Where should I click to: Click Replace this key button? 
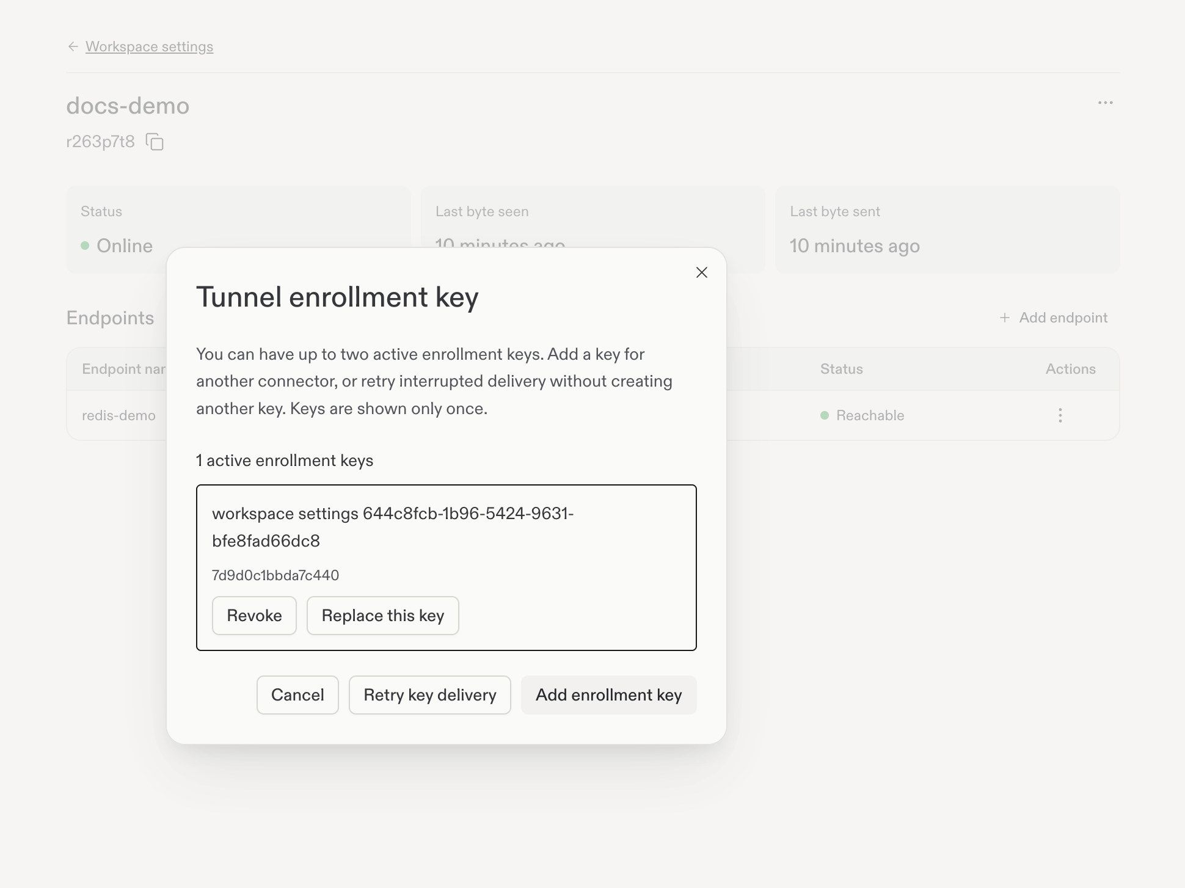click(x=383, y=616)
